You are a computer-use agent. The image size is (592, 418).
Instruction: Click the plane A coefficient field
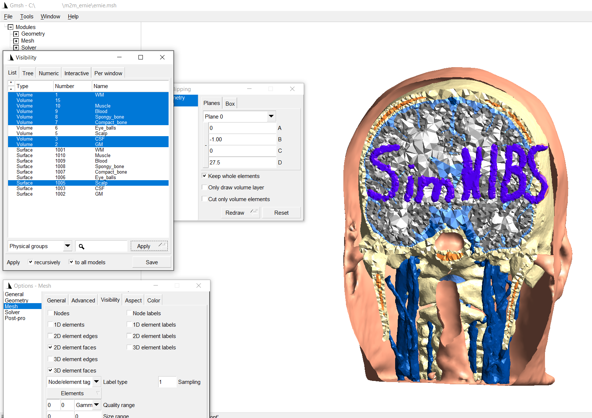tap(242, 128)
